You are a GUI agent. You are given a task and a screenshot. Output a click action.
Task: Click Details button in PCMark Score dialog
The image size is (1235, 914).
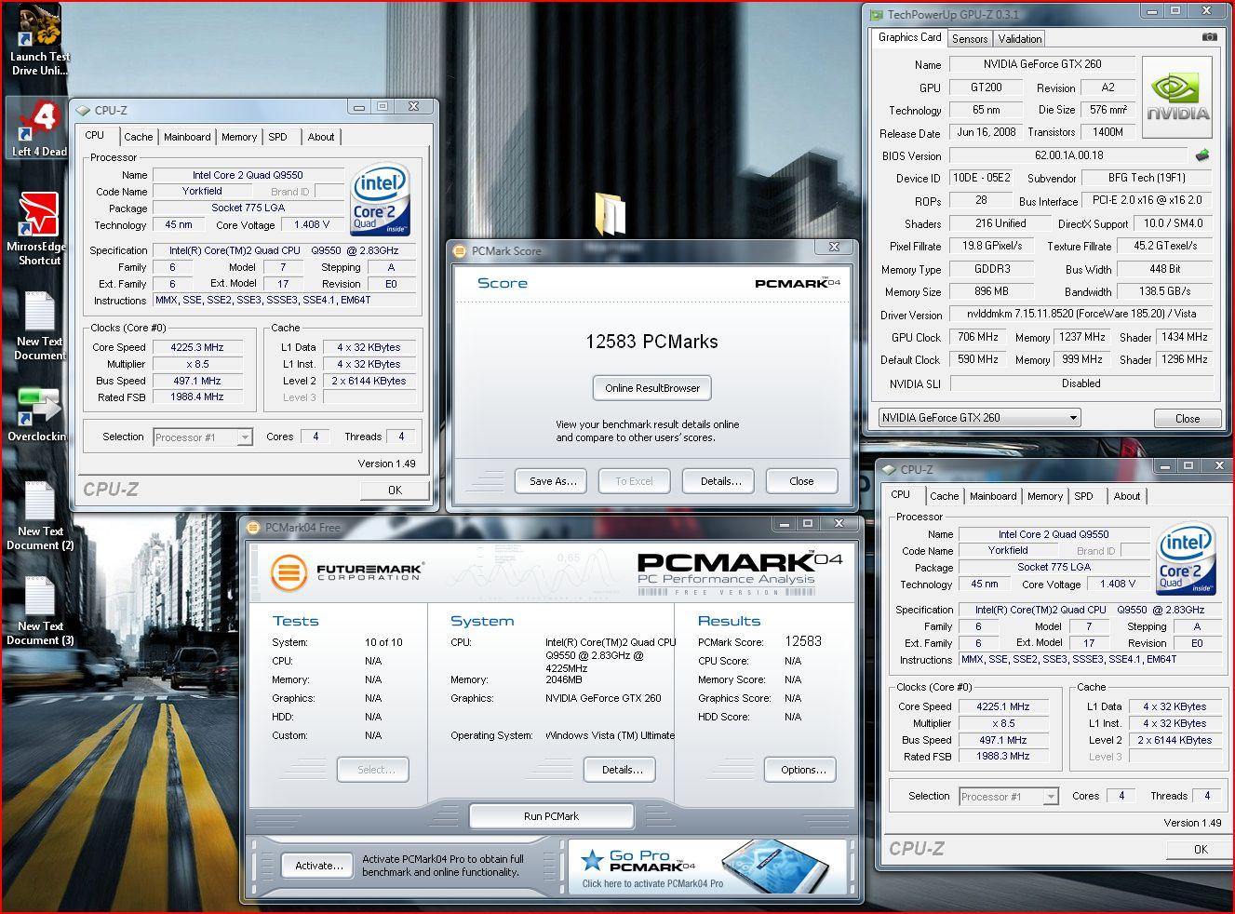(x=720, y=481)
